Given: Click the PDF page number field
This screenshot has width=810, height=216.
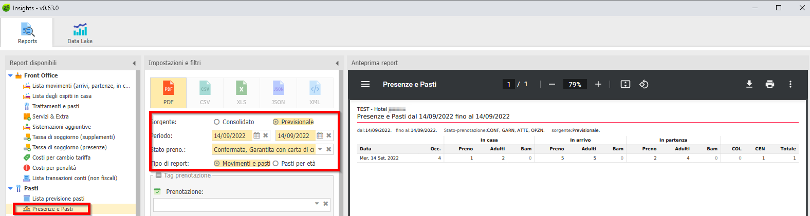Looking at the screenshot, I should 509,84.
